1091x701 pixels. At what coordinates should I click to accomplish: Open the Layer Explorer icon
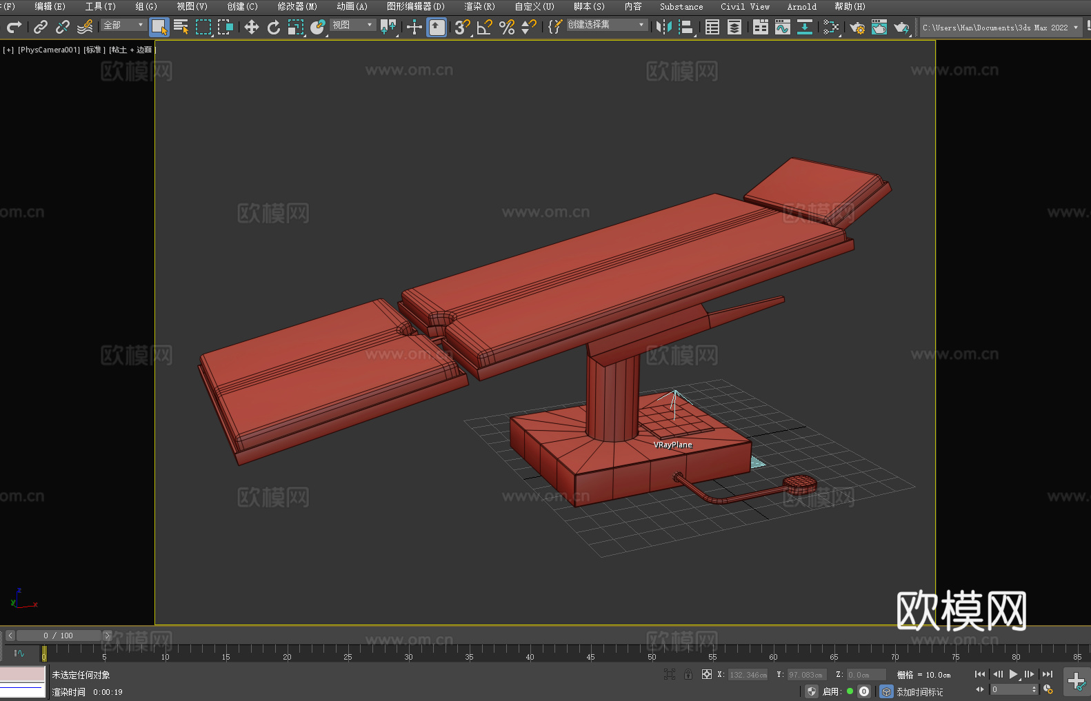734,27
